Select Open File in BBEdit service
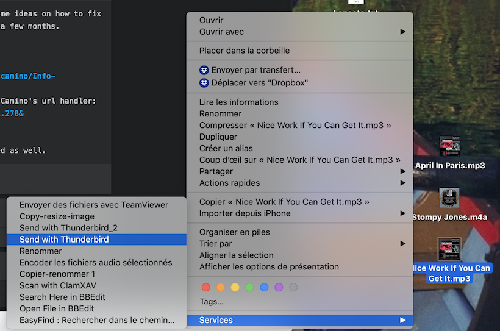The height and width of the screenshot is (331, 500). coord(96,308)
